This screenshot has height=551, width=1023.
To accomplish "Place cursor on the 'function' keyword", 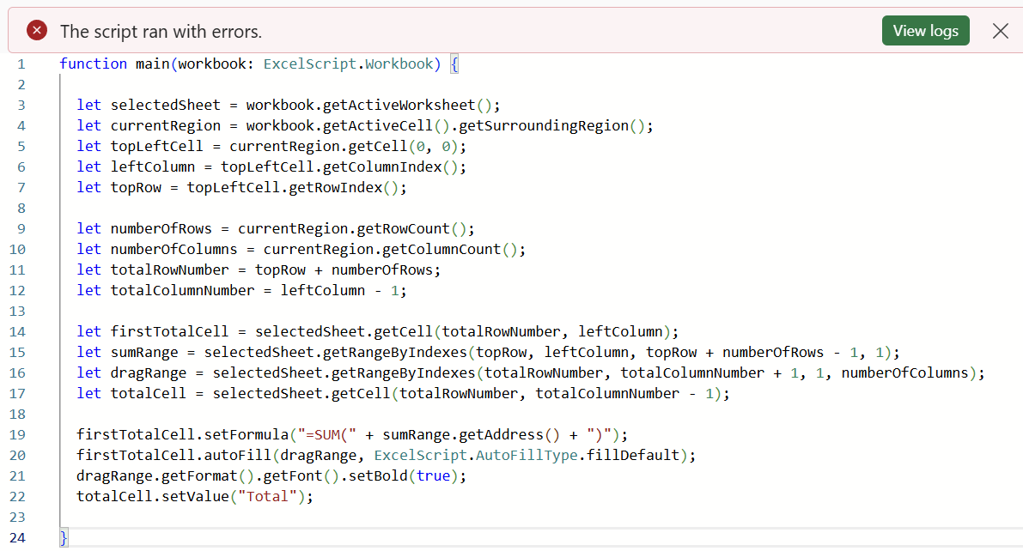I will tap(94, 64).
